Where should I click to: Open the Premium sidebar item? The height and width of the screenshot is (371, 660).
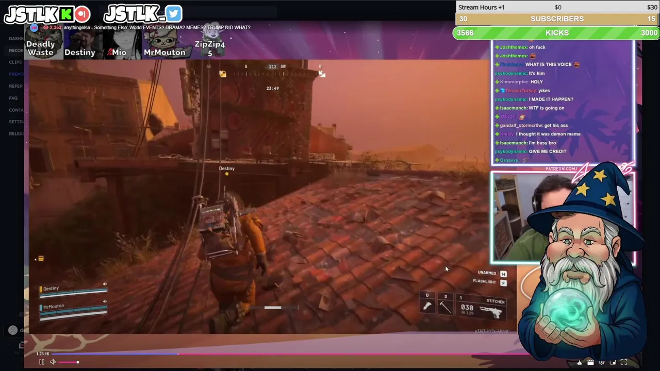[x=16, y=74]
